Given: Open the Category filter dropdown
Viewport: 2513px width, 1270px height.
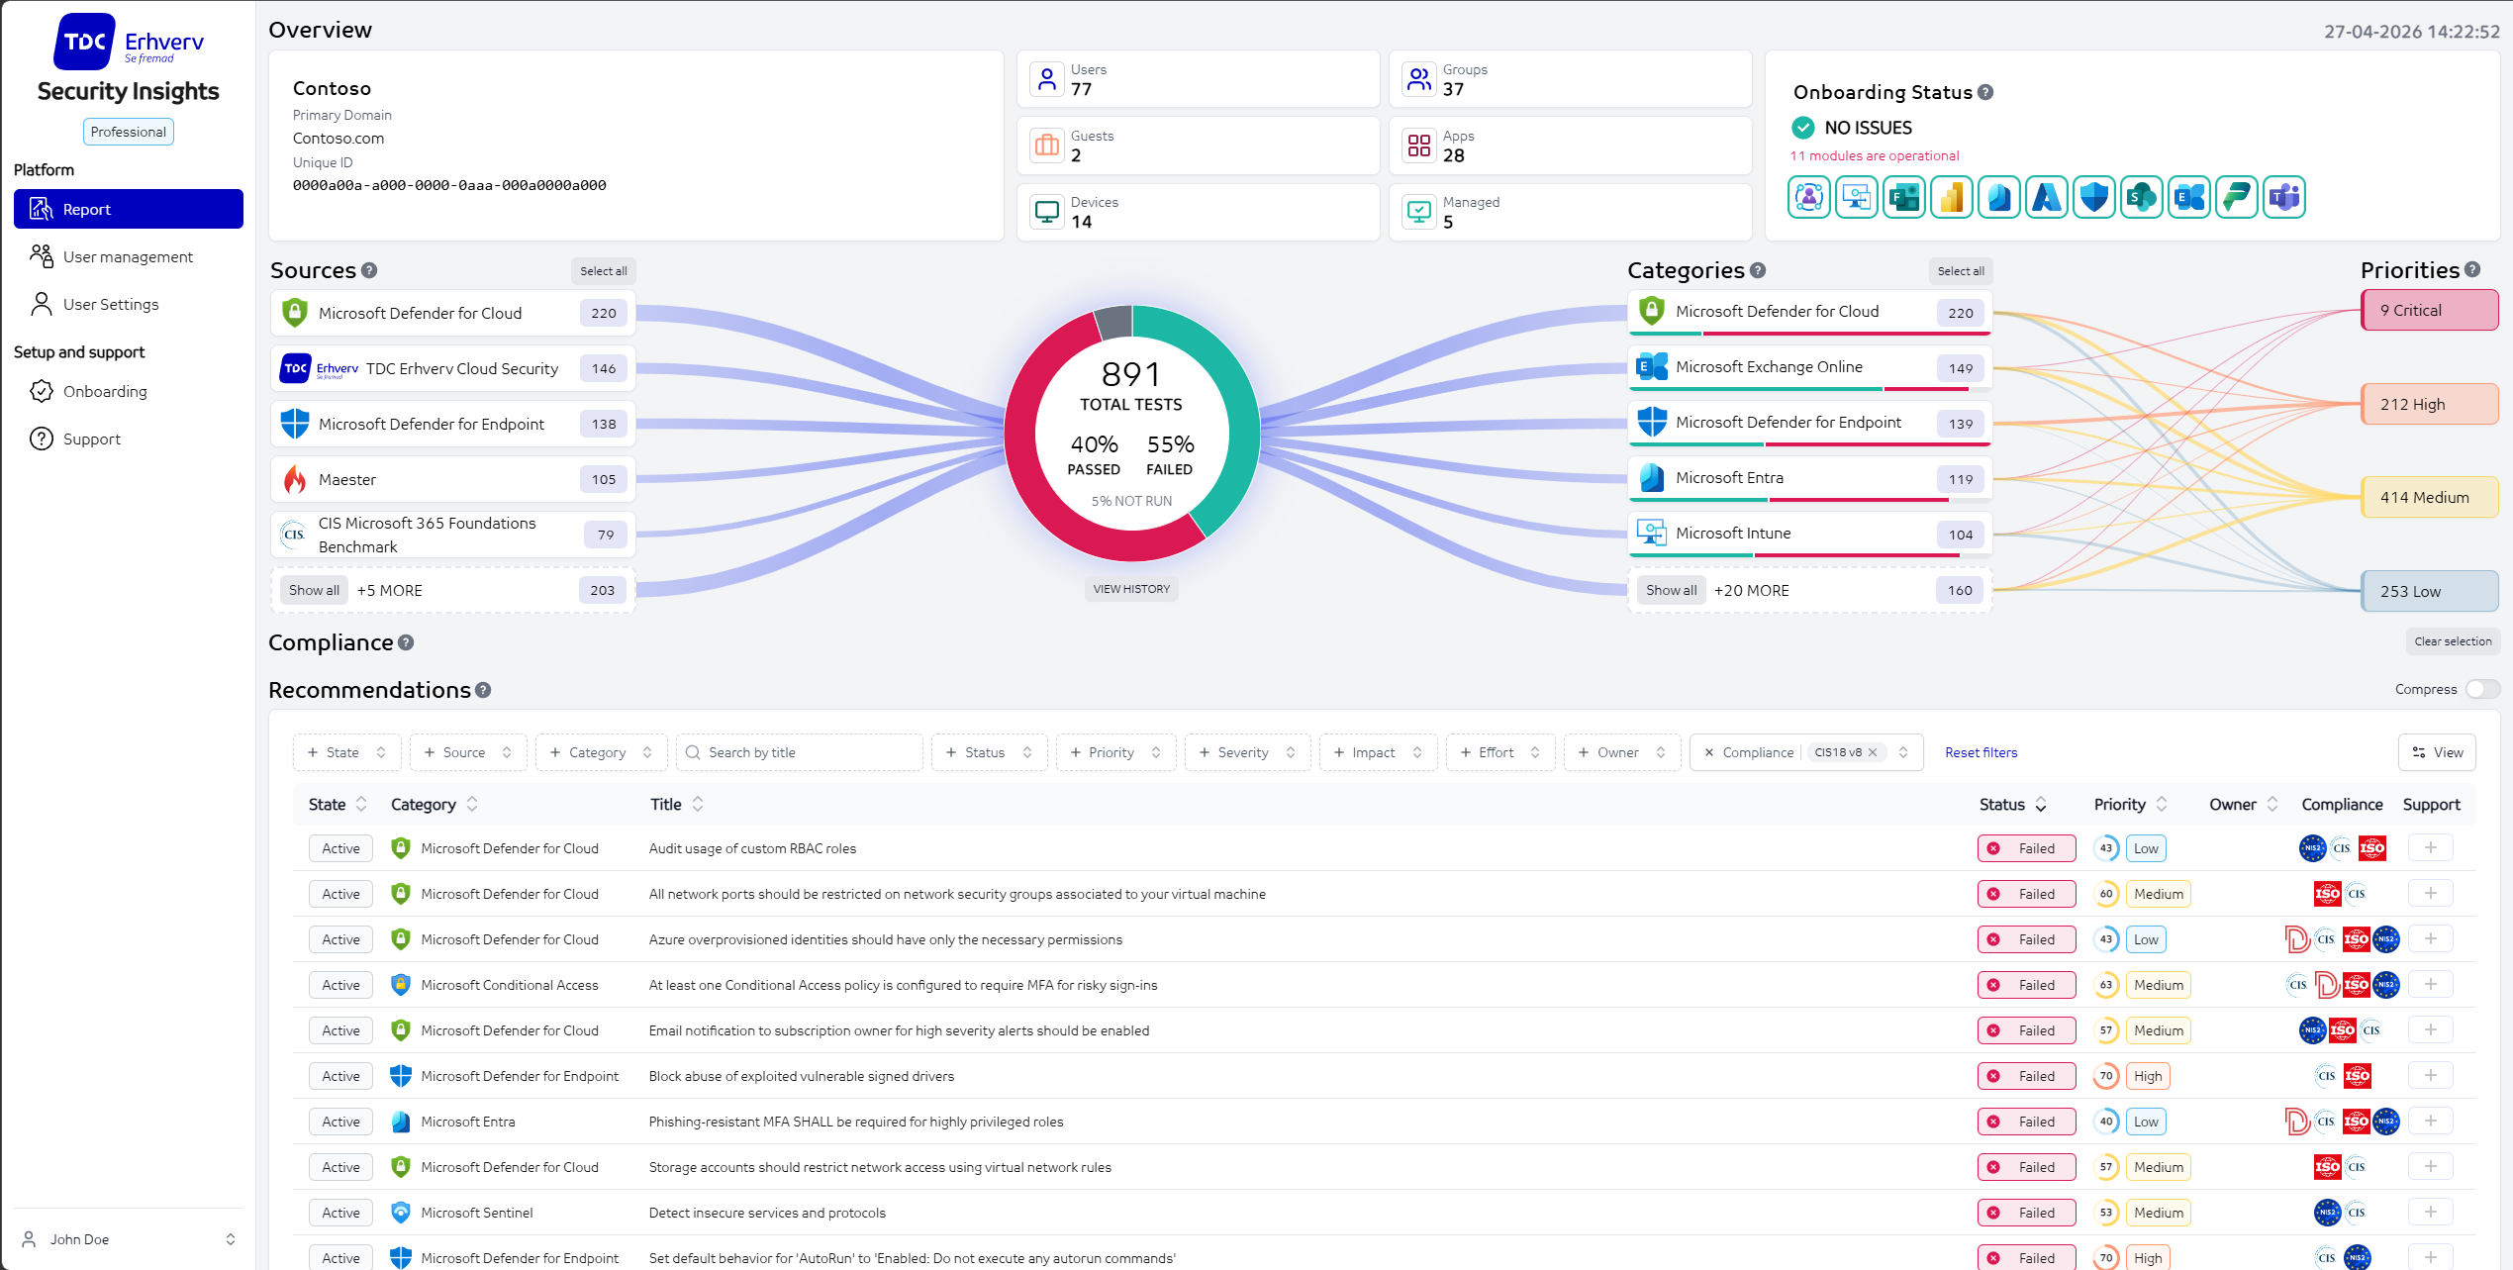Looking at the screenshot, I should click(602, 752).
